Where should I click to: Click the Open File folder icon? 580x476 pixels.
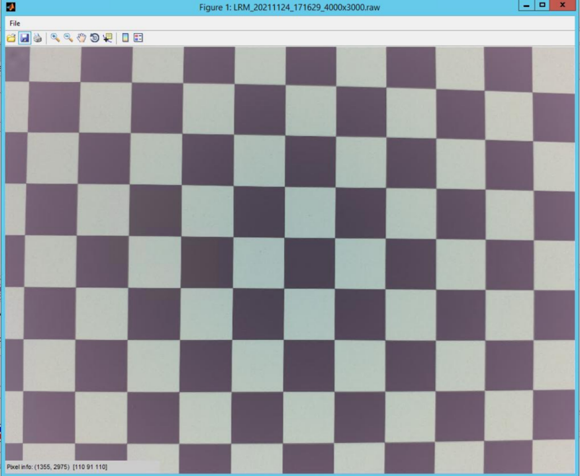(x=11, y=38)
